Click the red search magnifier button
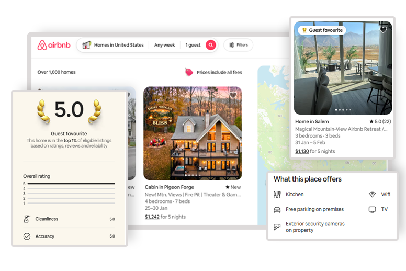Viewport: 406px width, 271px height. pos(210,45)
